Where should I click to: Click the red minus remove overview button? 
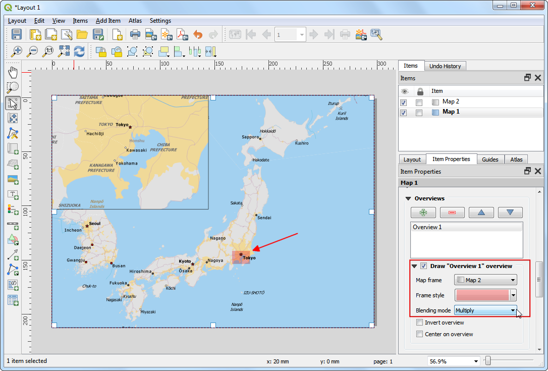[x=452, y=213]
